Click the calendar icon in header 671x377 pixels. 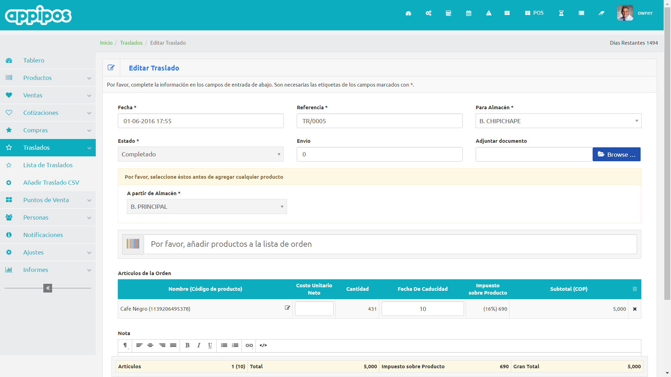469,13
